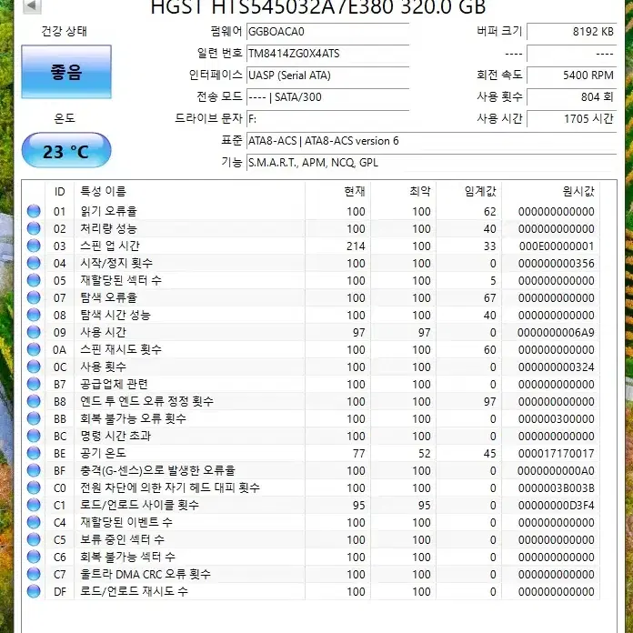Click the drive letter field F:
The image size is (633, 633).
pos(327,118)
